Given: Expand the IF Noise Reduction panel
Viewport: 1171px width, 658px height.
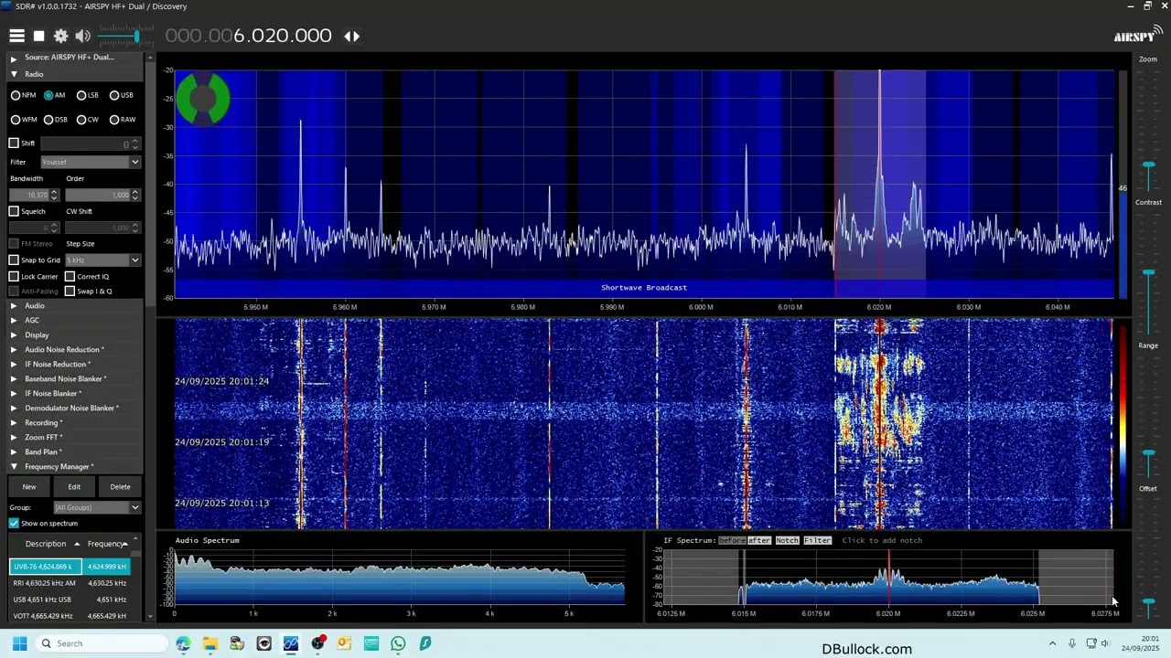Looking at the screenshot, I should coord(13,365).
